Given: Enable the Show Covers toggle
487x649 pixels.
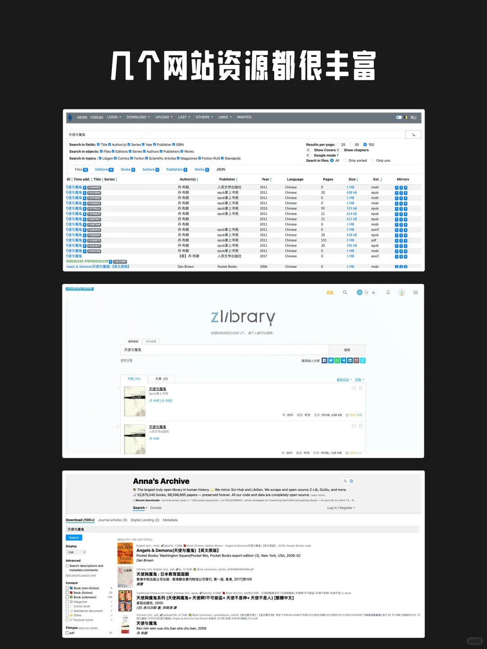Looking at the screenshot, I should pos(309,150).
